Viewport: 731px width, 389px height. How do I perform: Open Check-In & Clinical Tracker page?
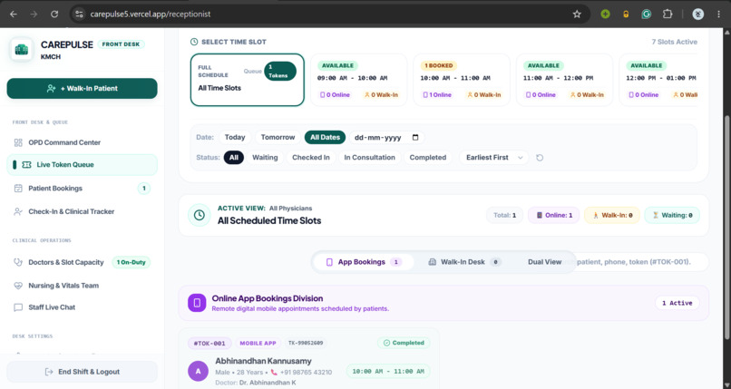click(82, 211)
